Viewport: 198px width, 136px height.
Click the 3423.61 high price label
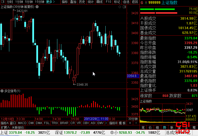pos(22,11)
